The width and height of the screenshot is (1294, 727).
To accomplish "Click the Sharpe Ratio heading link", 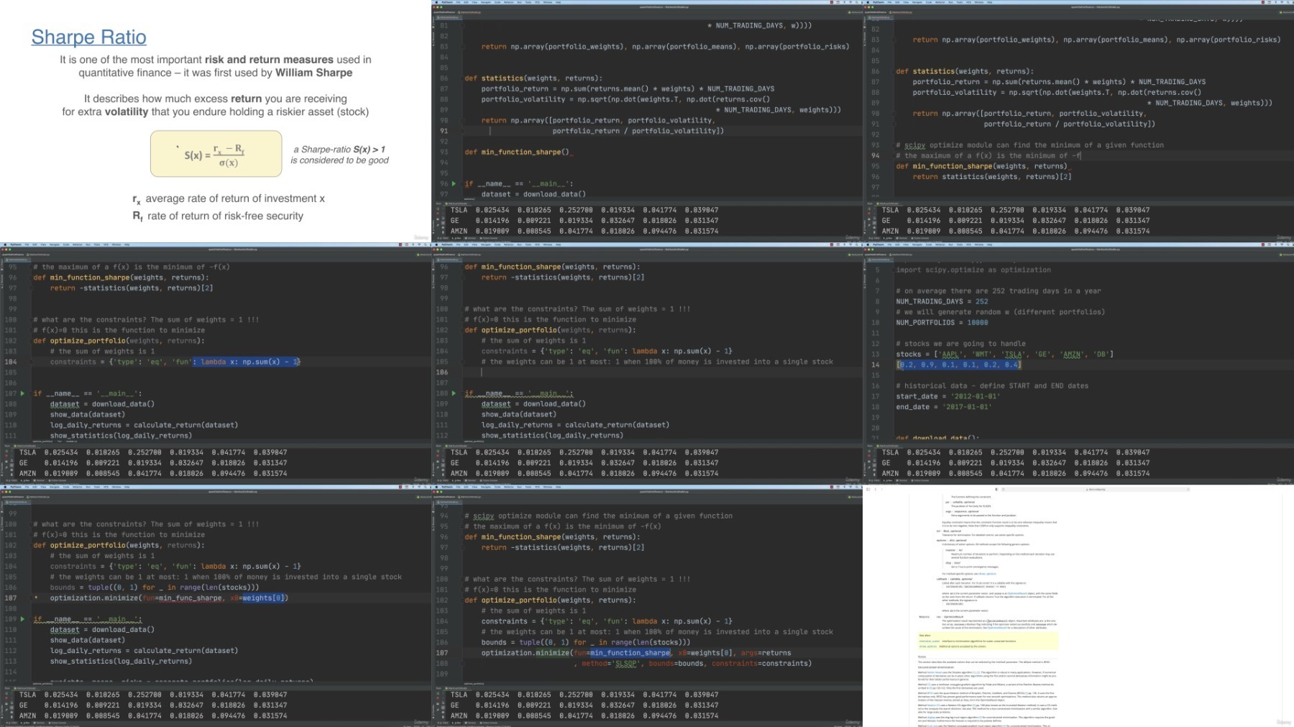I will [88, 37].
